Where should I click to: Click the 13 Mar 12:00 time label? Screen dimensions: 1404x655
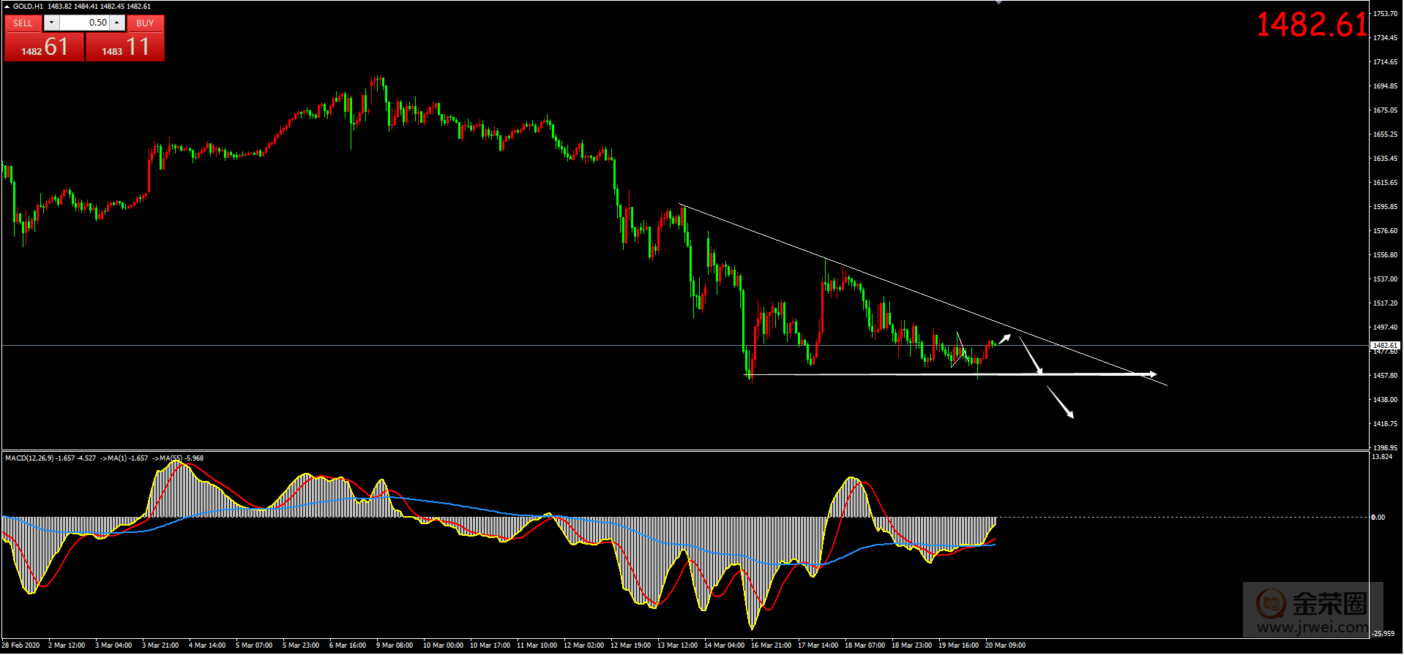click(678, 645)
